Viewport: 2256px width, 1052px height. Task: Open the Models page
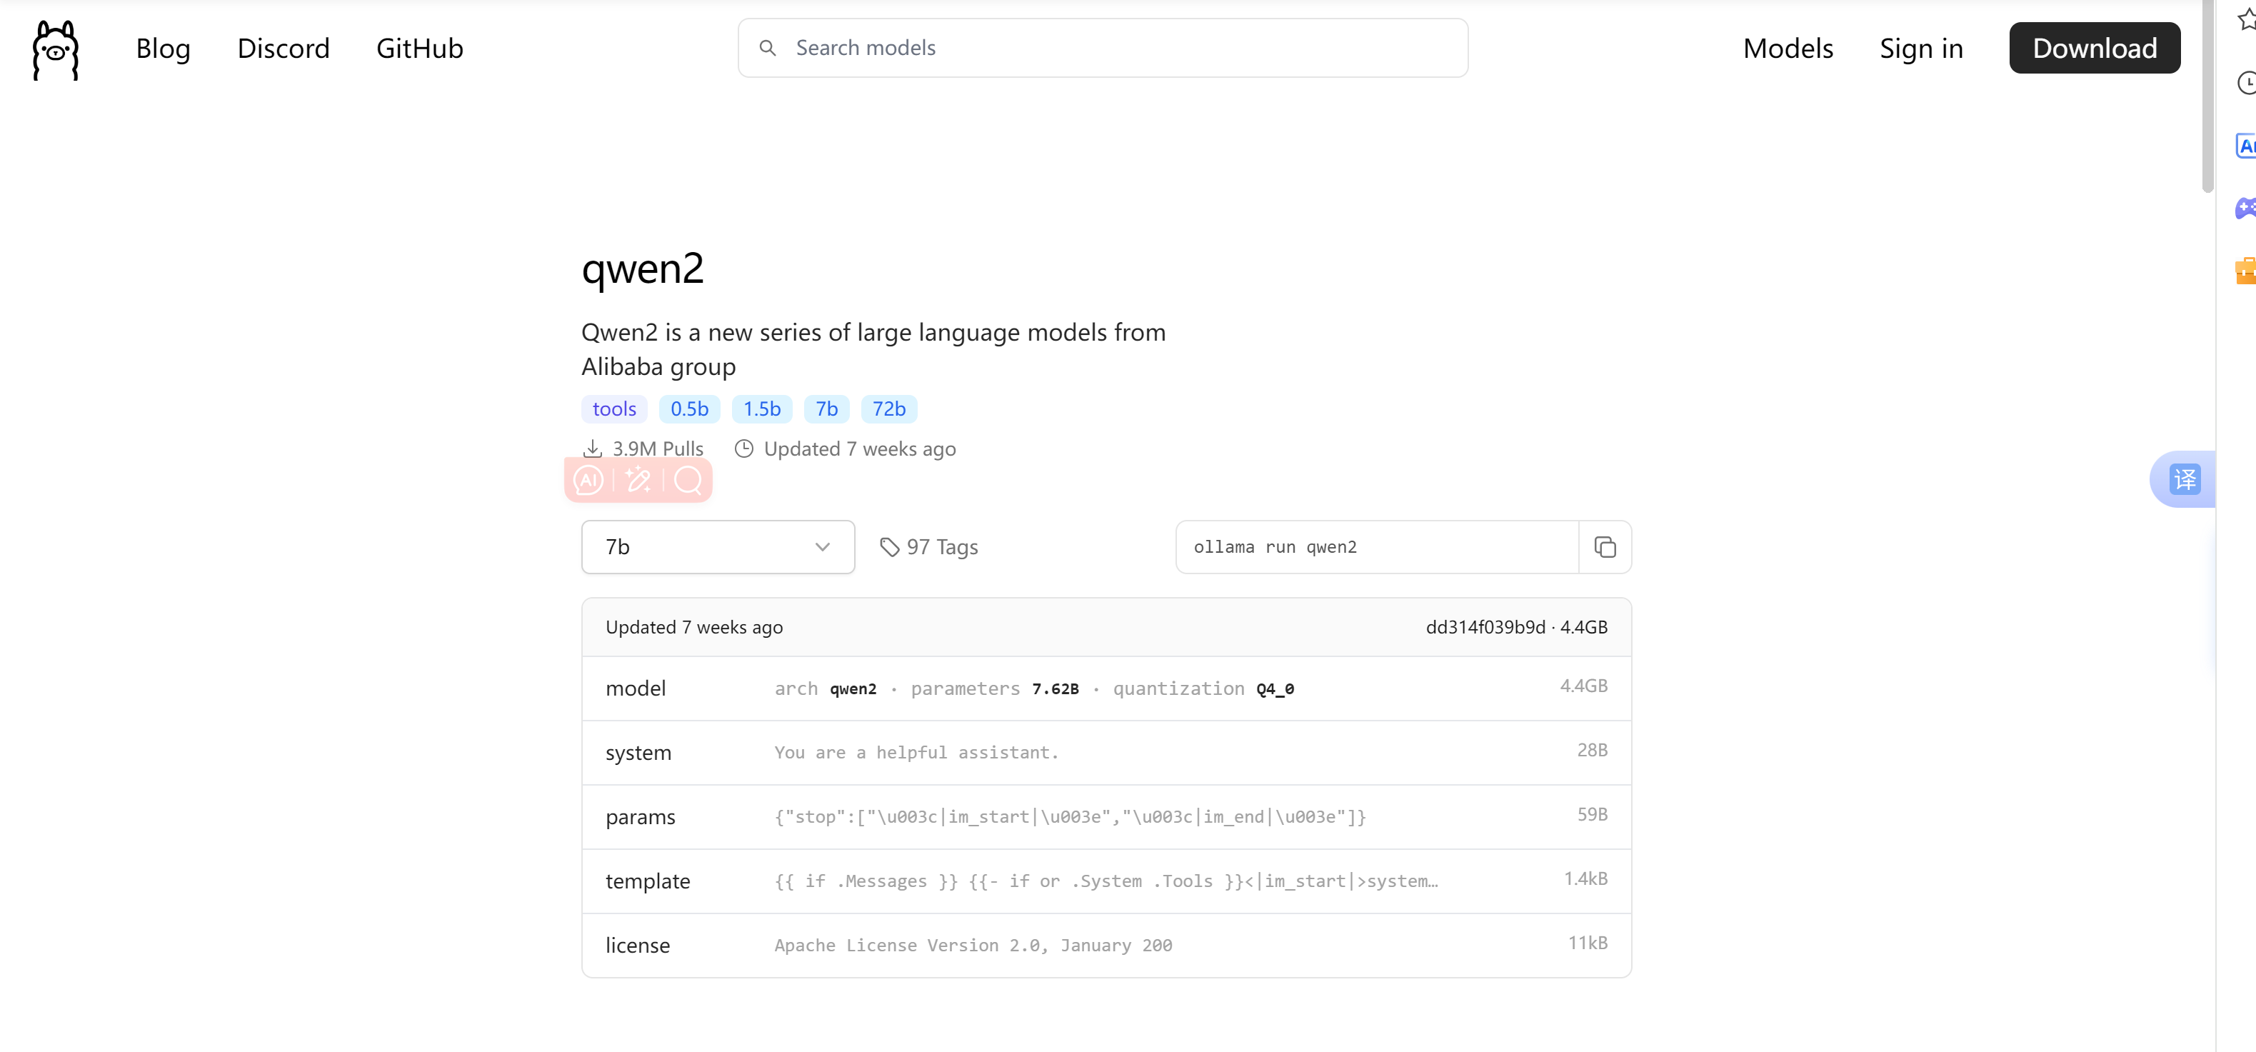coord(1787,48)
